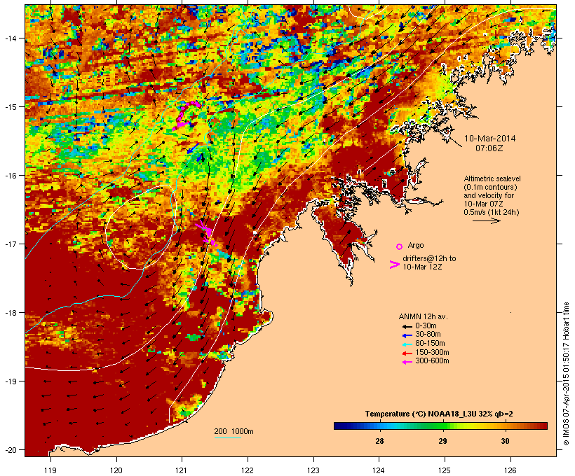Click the IMOS copyright timestamp text

pyautogui.click(x=566, y=374)
